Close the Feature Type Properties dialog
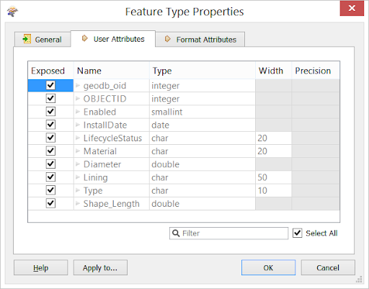 click(352, 8)
